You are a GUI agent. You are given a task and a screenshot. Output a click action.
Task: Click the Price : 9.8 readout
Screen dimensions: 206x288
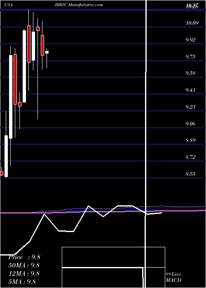pyautogui.click(x=24, y=257)
